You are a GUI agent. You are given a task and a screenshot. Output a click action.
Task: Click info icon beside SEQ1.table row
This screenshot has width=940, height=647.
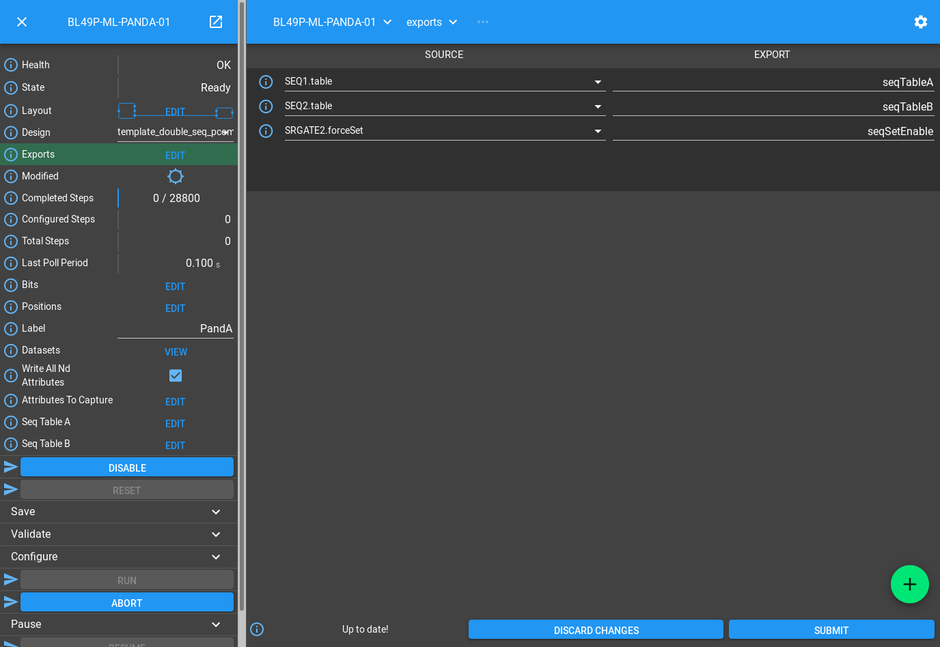pyautogui.click(x=266, y=82)
